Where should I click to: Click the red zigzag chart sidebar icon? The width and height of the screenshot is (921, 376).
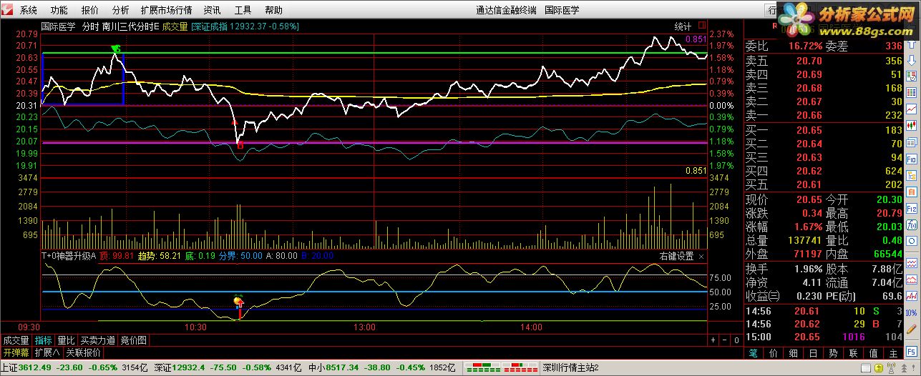pos(911,296)
